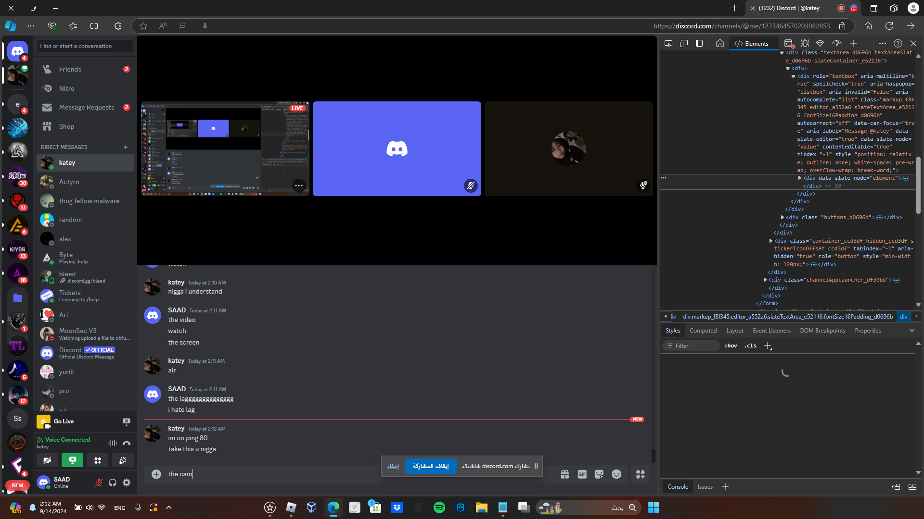Screen dimensions: 924x519
Task: Stop screen sharing green button
Action: [72, 460]
